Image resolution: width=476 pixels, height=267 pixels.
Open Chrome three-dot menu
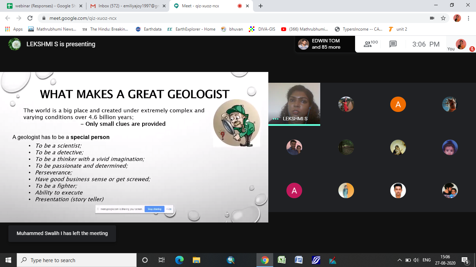tap(468, 18)
